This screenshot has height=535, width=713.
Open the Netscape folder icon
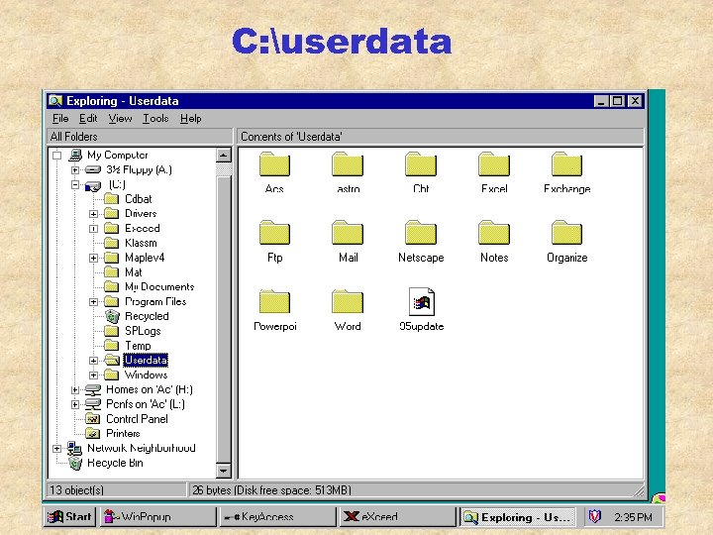pyautogui.click(x=421, y=233)
